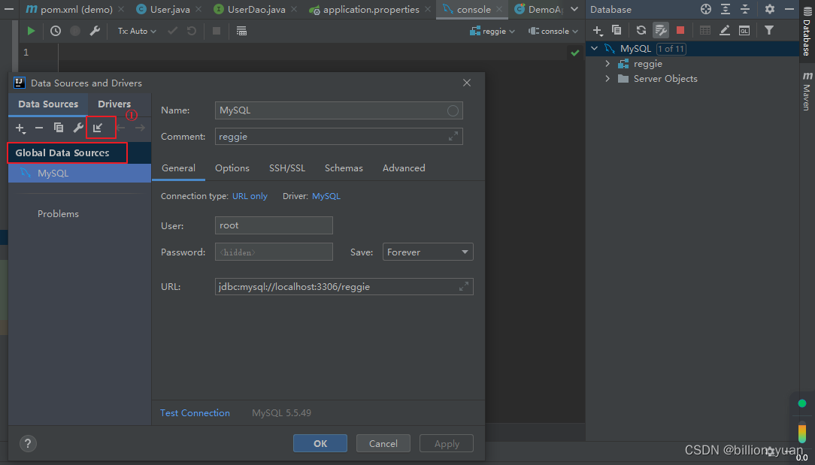Open the Save password Forever dropdown
The height and width of the screenshot is (465, 815).
(428, 252)
